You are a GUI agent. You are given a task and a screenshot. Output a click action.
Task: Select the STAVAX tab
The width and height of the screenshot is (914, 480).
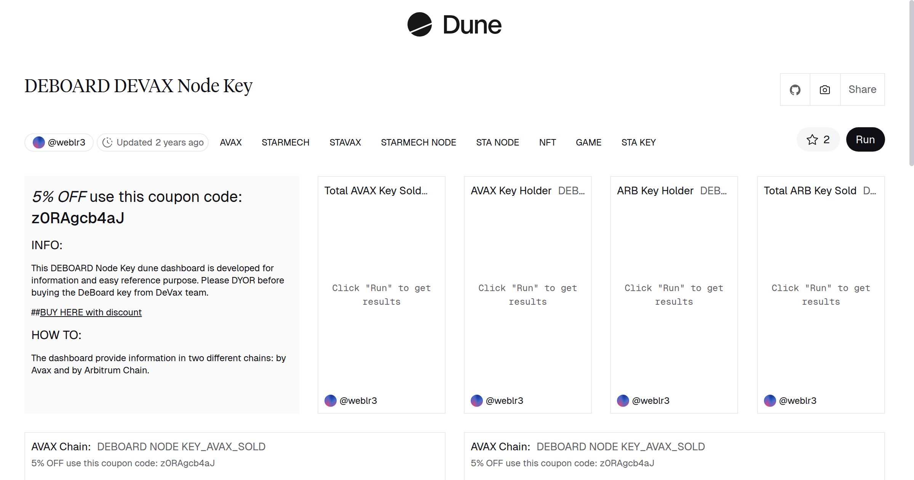(x=345, y=142)
